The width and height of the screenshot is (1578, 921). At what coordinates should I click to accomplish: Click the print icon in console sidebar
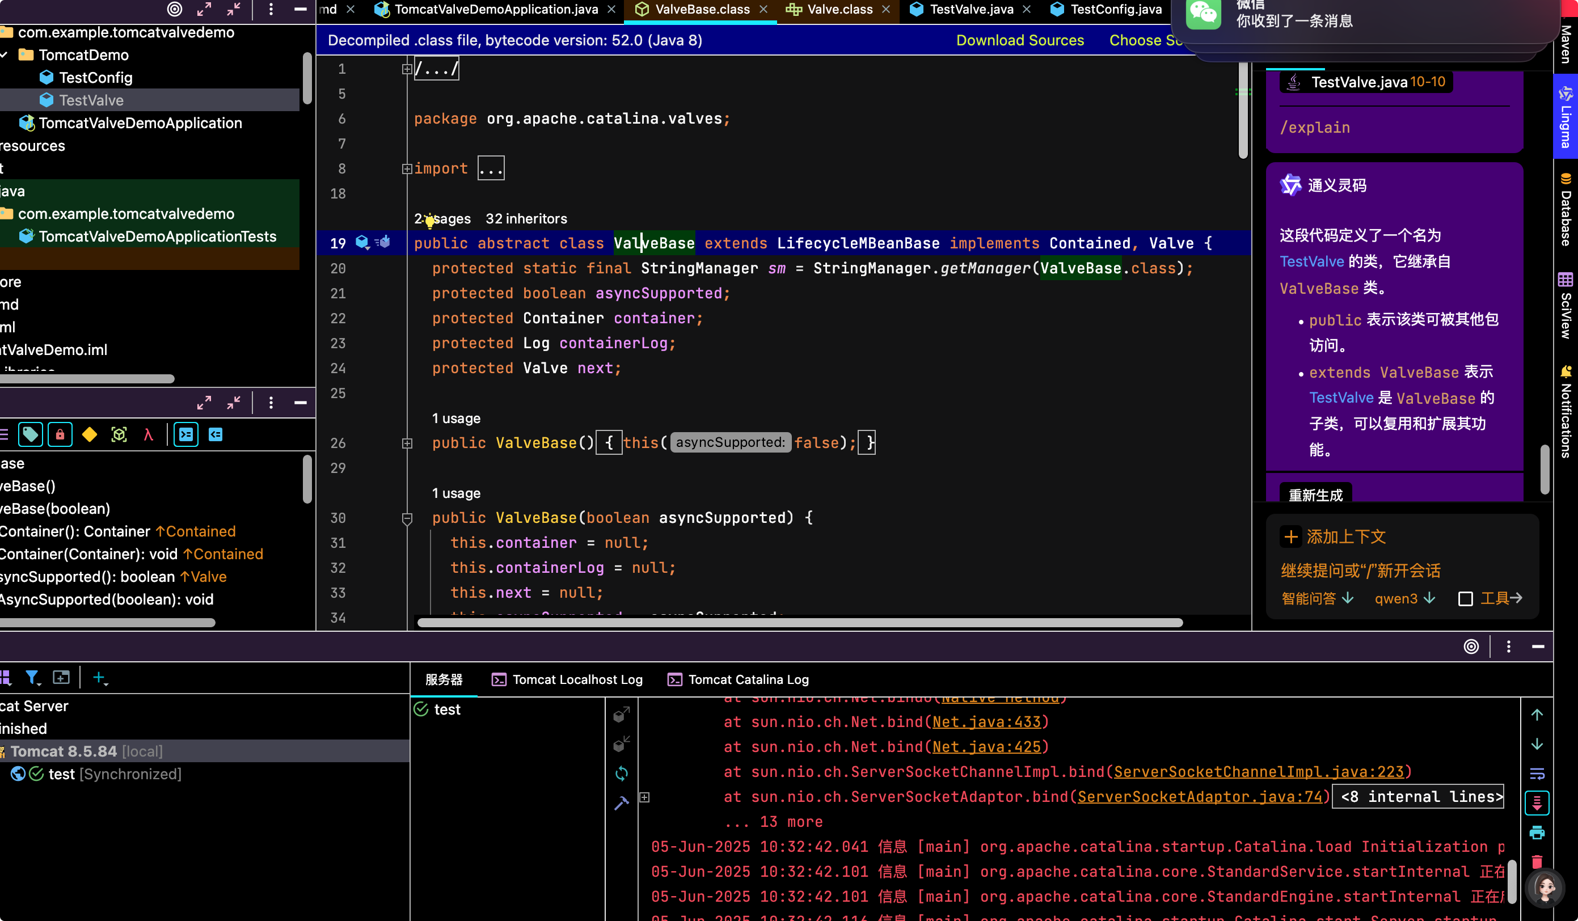(x=1537, y=833)
